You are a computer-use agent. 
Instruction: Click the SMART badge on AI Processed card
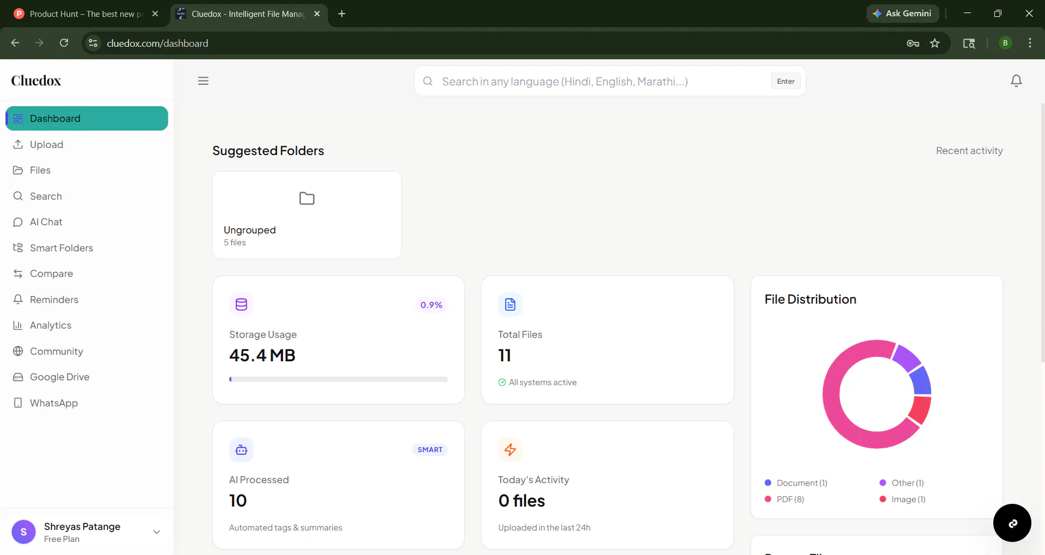430,449
